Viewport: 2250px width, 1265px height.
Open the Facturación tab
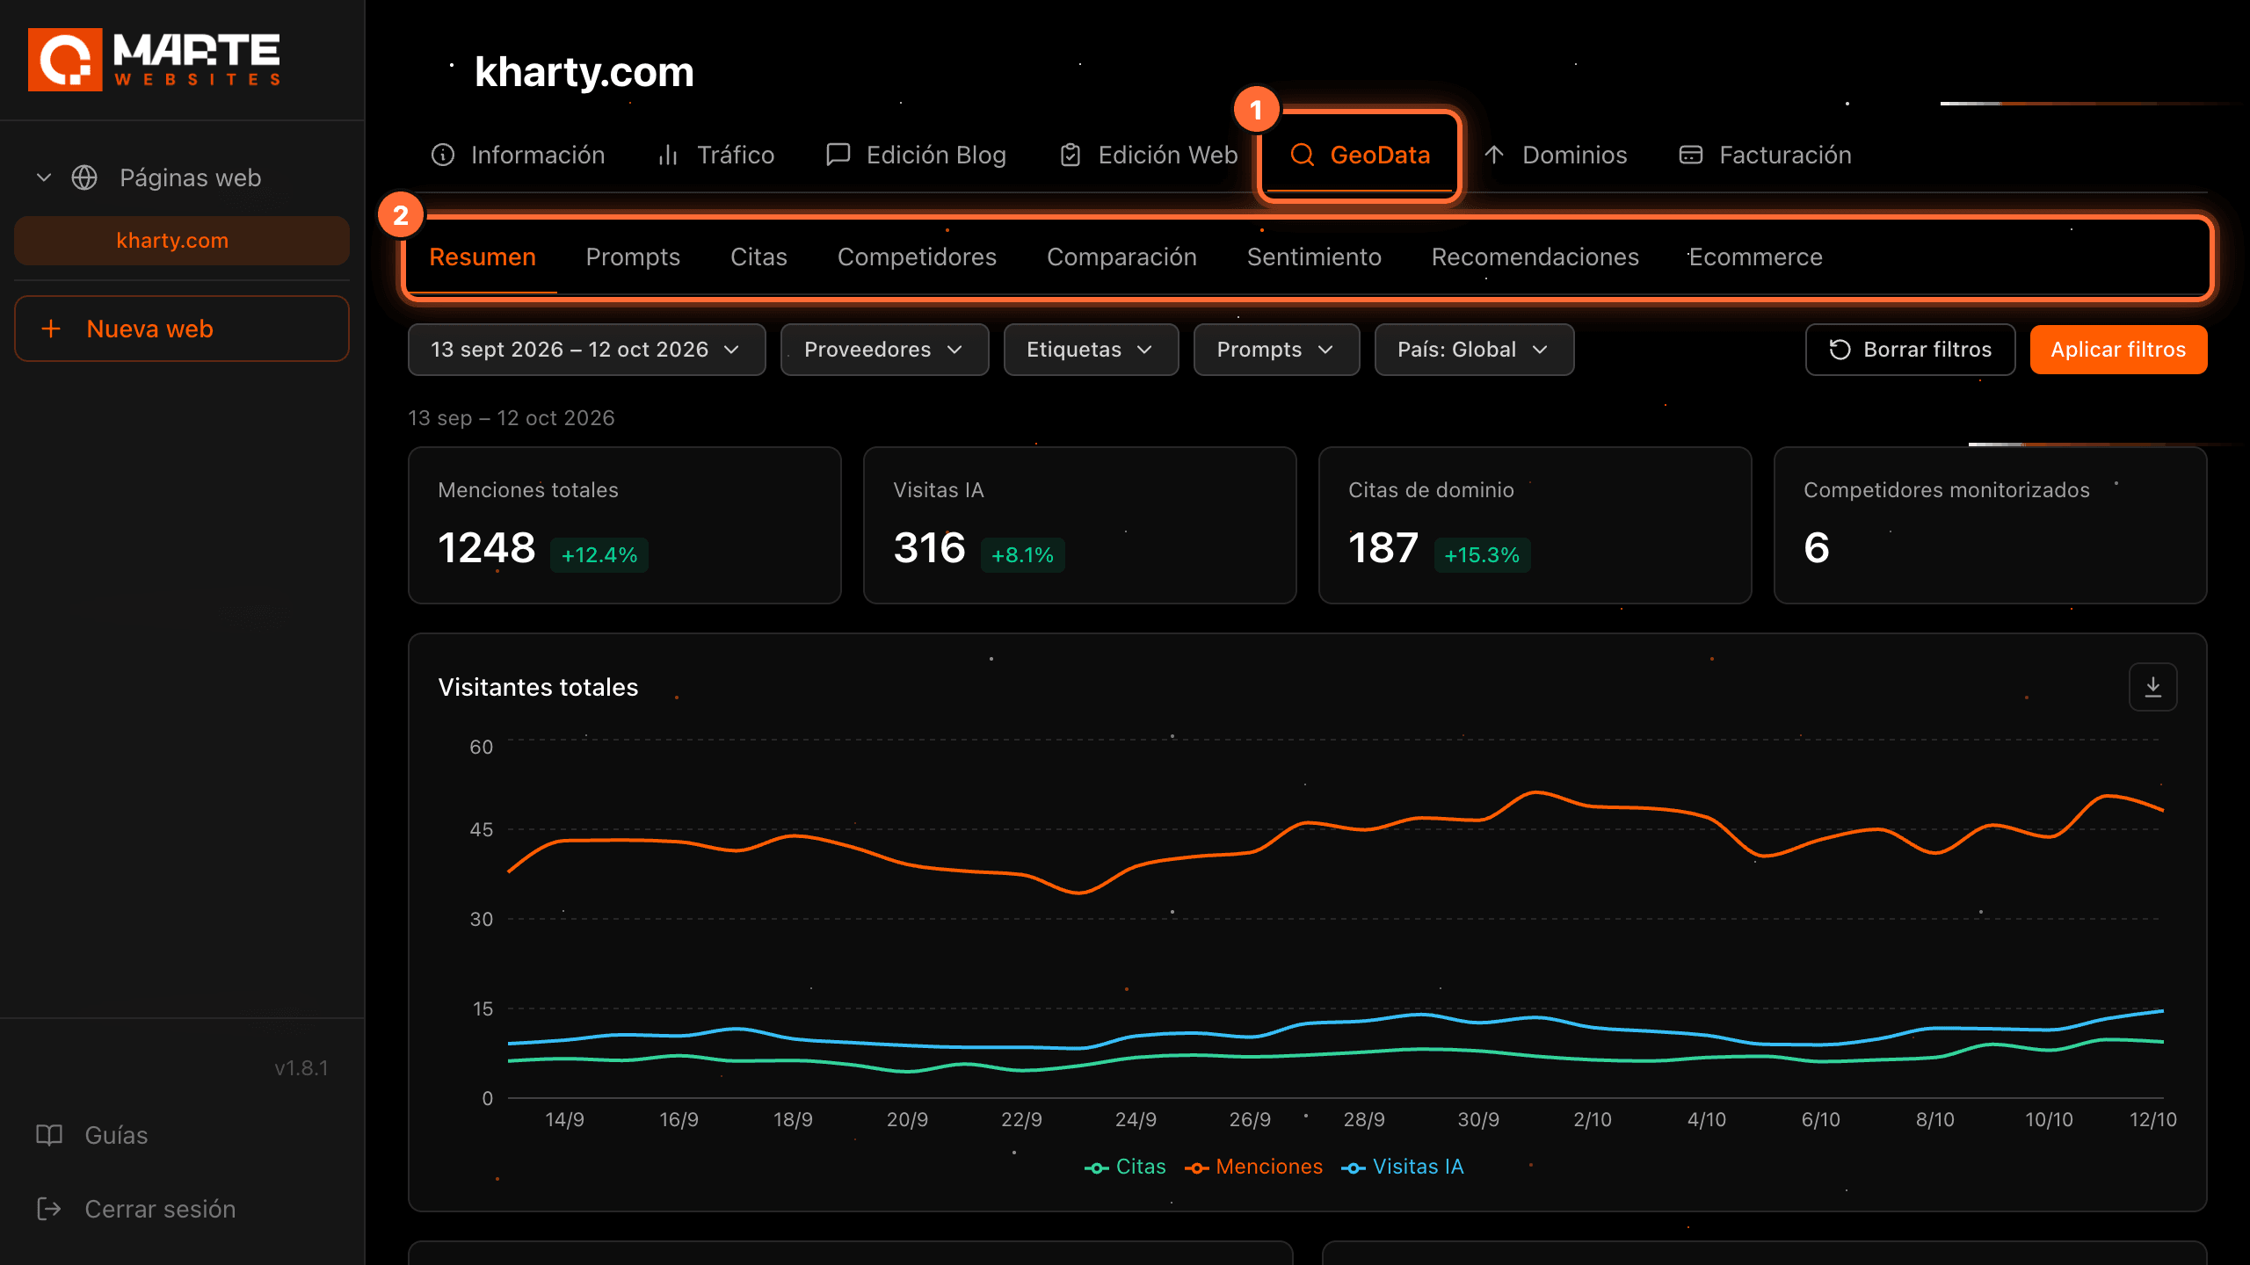point(1765,155)
